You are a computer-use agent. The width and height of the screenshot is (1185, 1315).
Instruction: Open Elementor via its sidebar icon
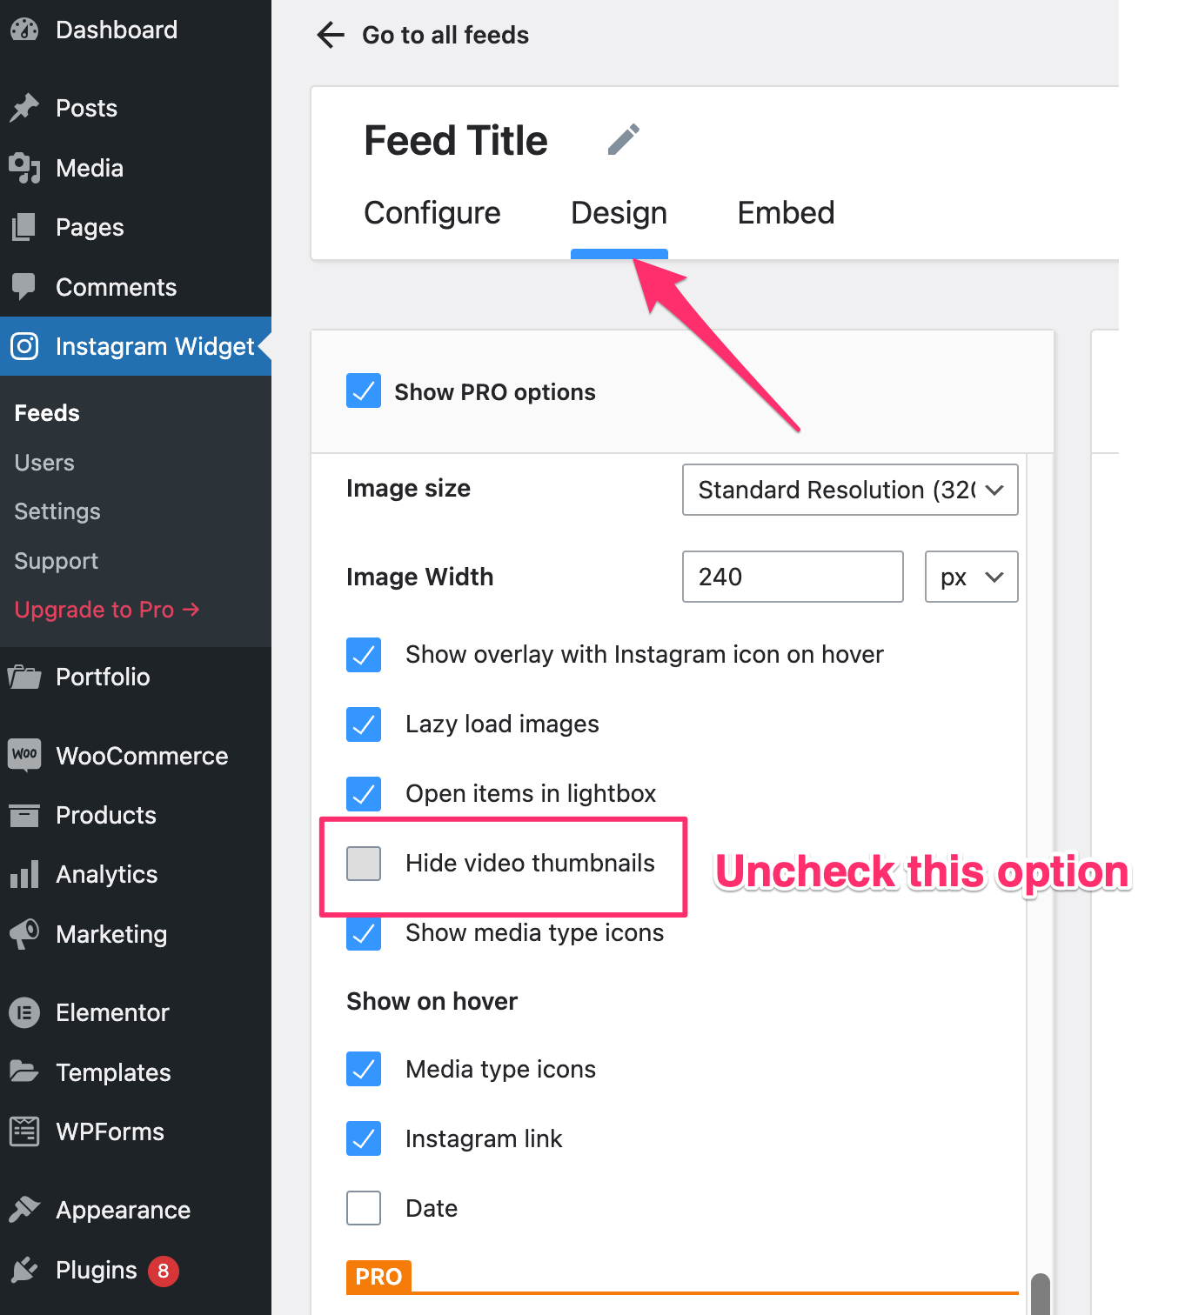tap(24, 1012)
